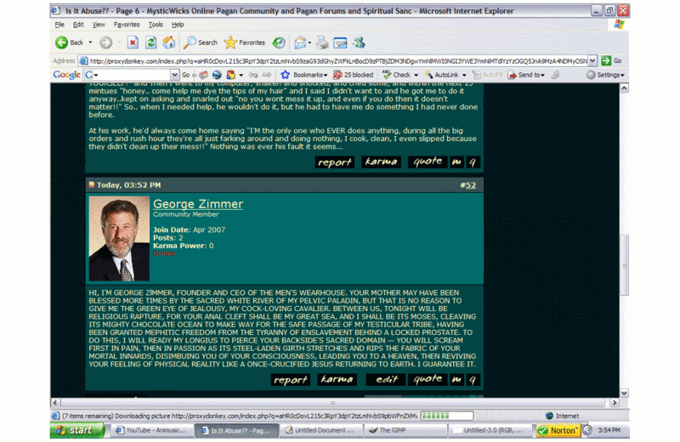This screenshot has height=442, width=680.
Task: Expand the Mail icon dropdown arrow
Action: pyautogui.click(x=309, y=42)
